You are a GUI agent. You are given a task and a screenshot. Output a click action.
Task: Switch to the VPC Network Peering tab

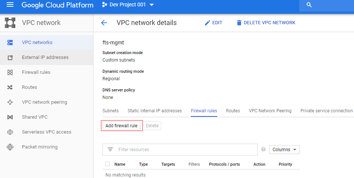coord(270,111)
